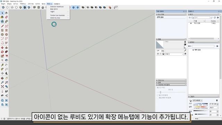Open the UTC time zone dropdown
The image size is (222, 125).
(197, 100)
